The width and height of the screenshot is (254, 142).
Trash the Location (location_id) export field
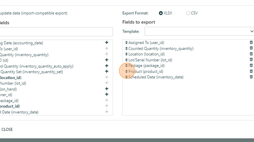[x=251, y=54]
